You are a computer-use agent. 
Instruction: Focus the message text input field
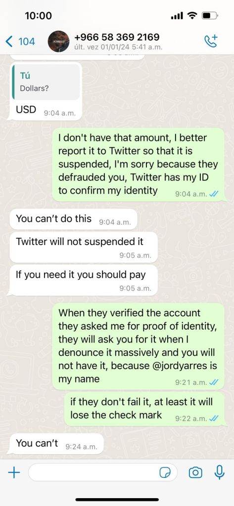(x=103, y=472)
